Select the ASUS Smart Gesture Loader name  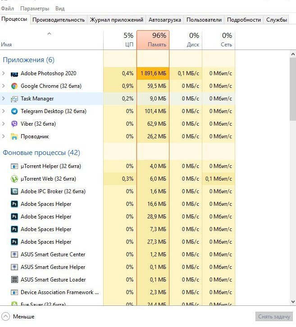(53, 279)
